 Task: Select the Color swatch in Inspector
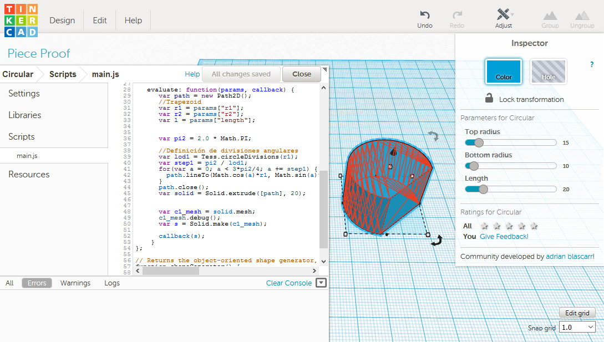504,72
